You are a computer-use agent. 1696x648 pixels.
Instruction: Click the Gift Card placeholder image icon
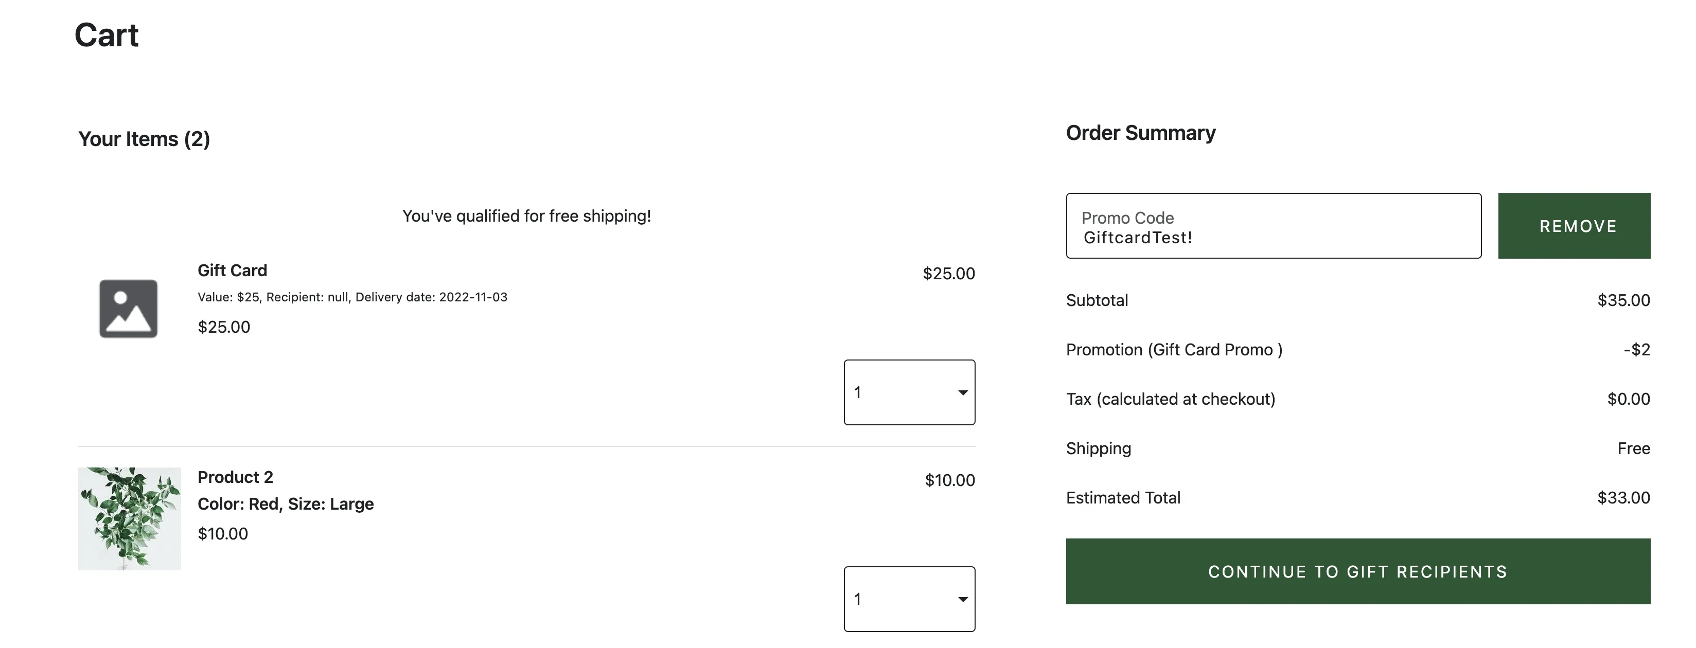(x=129, y=309)
